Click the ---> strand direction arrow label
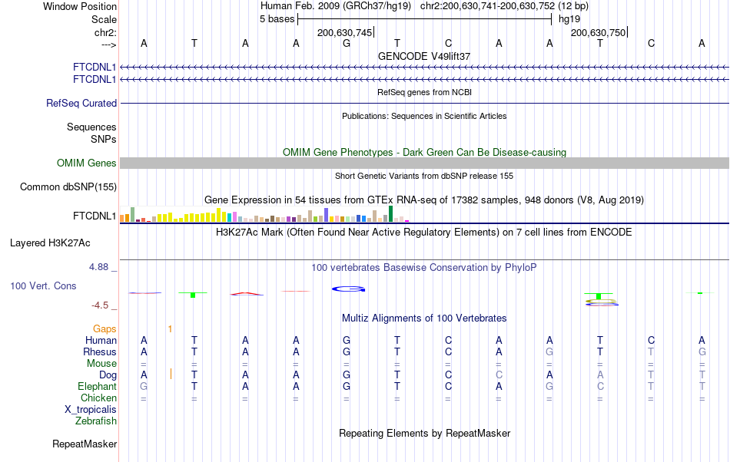730x462 pixels. [x=108, y=45]
